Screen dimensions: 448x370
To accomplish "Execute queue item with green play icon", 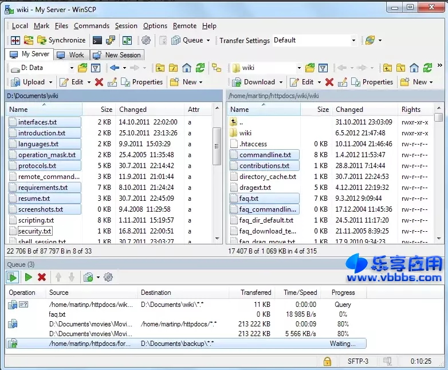I will tap(28, 277).
